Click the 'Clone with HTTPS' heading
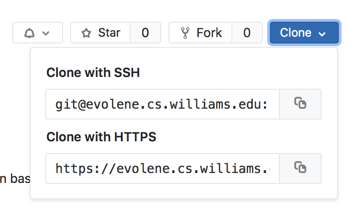This screenshot has width=356, height=221. (101, 137)
